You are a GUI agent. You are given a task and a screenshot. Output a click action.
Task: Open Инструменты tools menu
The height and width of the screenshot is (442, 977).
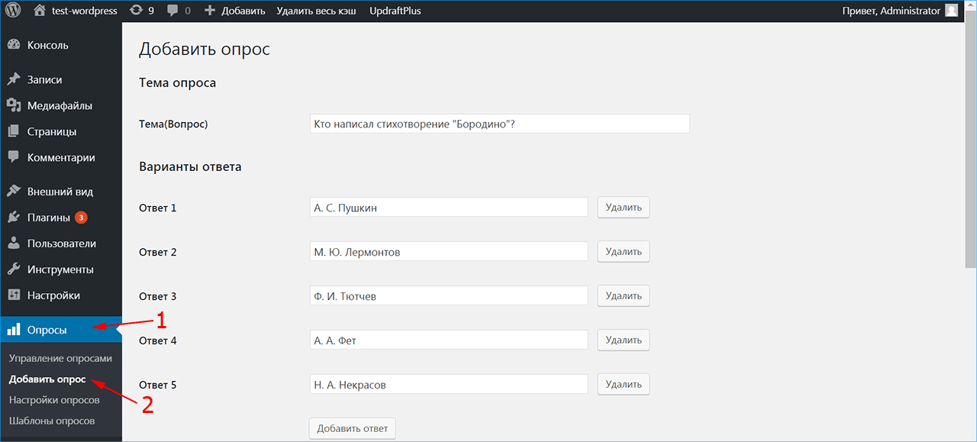60,269
